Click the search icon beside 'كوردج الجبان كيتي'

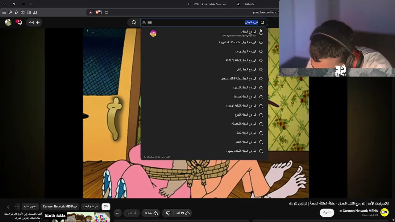pos(261,70)
